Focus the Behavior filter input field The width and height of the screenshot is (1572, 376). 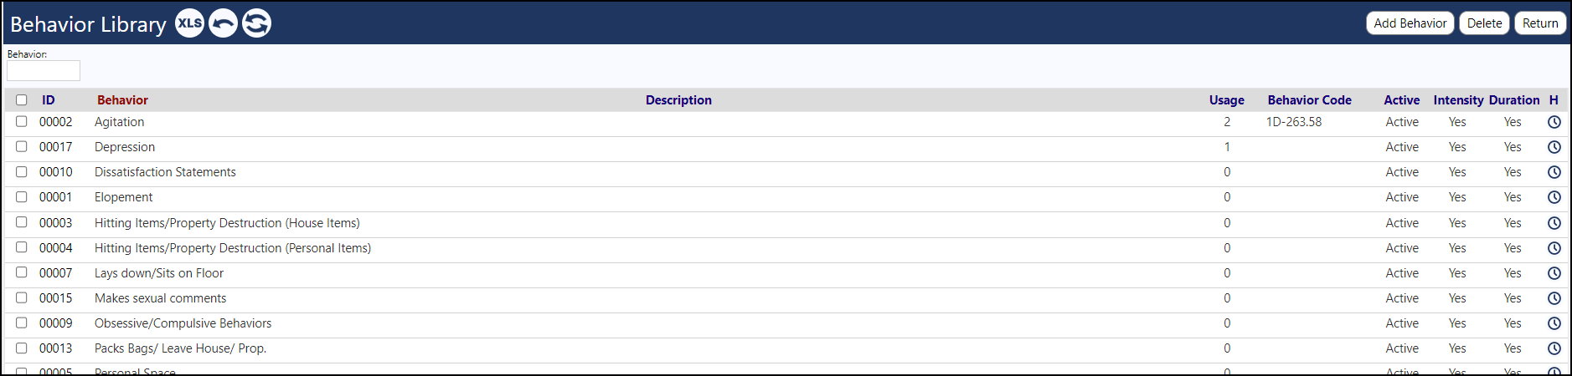pyautogui.click(x=44, y=71)
